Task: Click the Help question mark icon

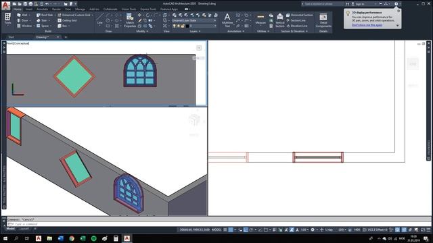Action: tap(396, 4)
